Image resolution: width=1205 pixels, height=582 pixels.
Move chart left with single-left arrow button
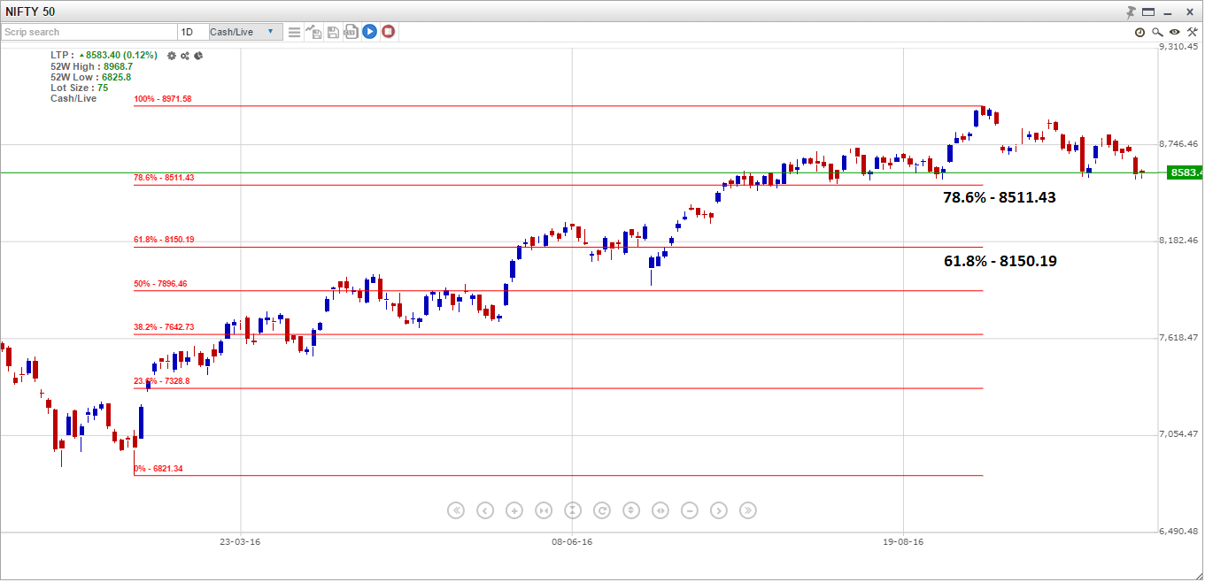[485, 510]
